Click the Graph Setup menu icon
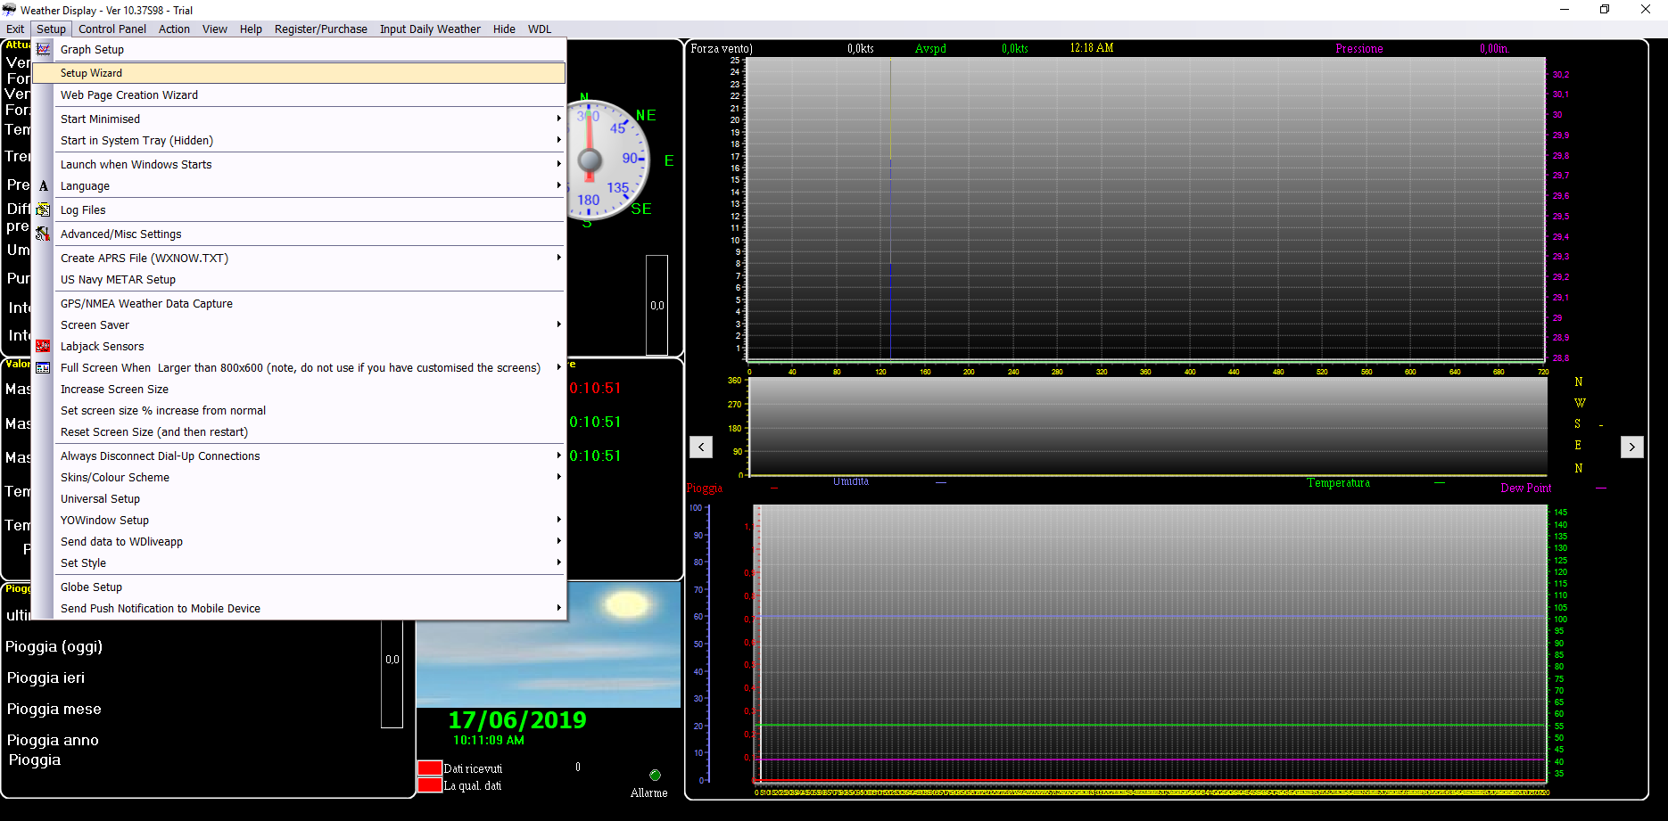This screenshot has width=1668, height=821. coord(43,49)
